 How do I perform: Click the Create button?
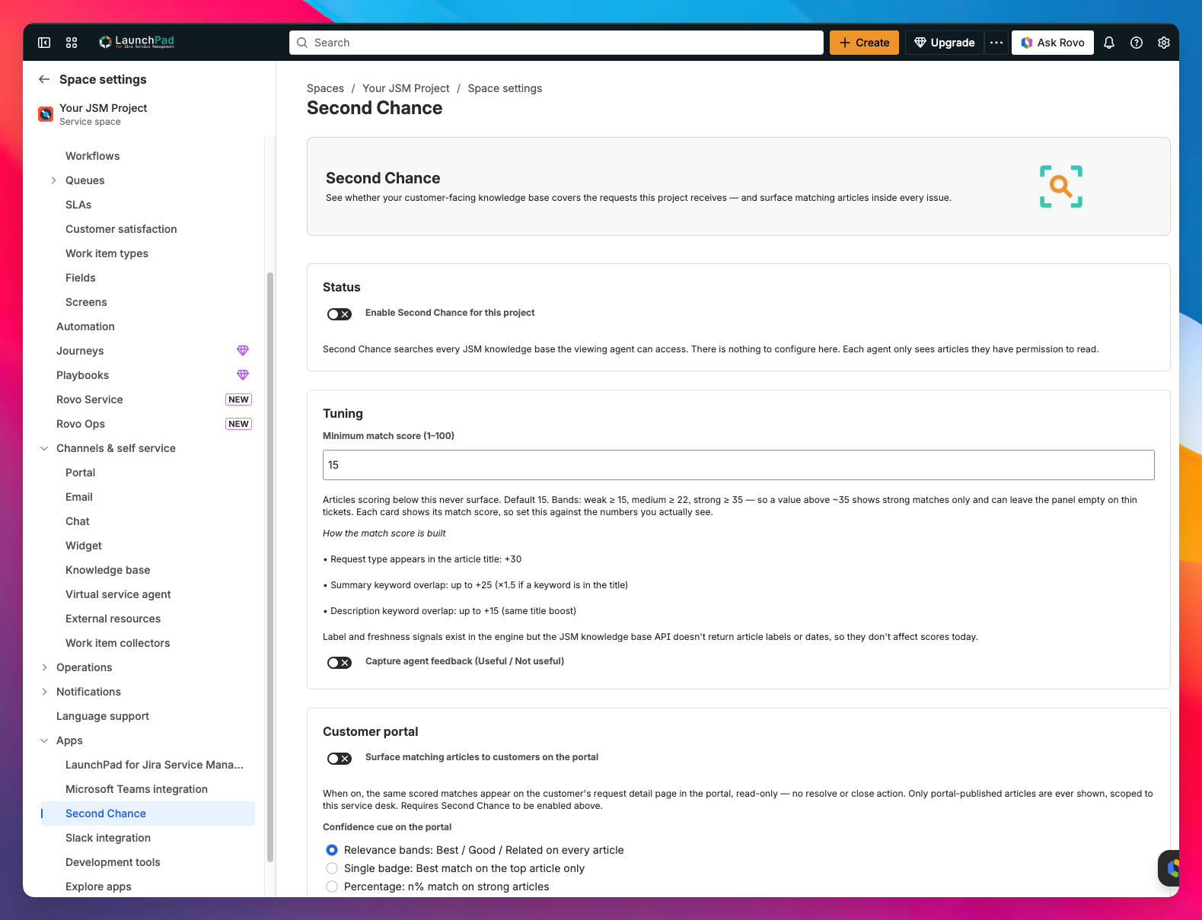(x=864, y=43)
